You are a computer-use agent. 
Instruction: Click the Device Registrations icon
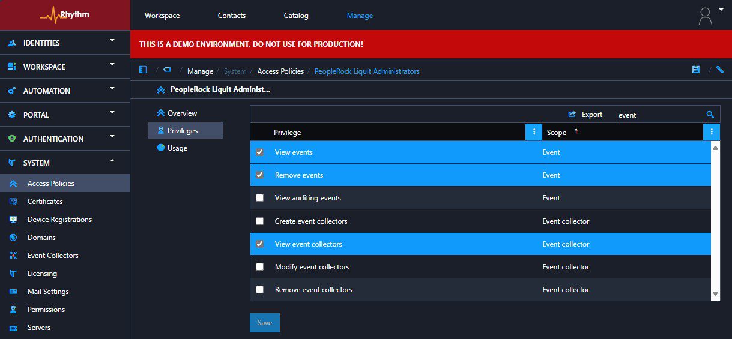point(13,220)
